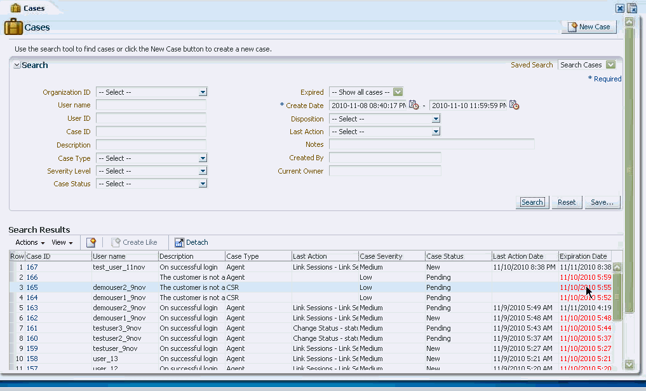This screenshot has width=646, height=391.
Task: Collapse the Search section
Action: 17,65
